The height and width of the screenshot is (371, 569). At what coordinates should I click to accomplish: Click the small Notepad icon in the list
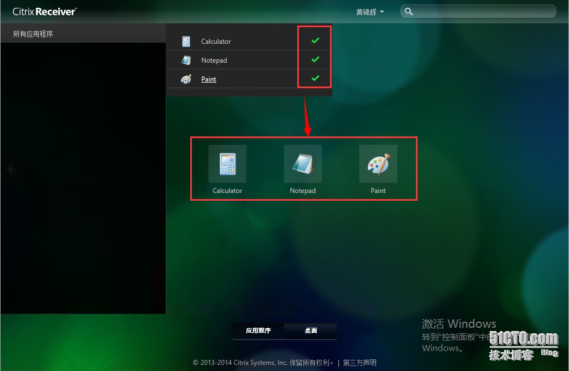(186, 60)
